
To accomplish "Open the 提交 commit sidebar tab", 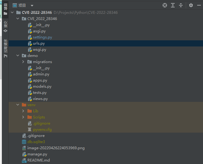I will [x=6, y=26].
